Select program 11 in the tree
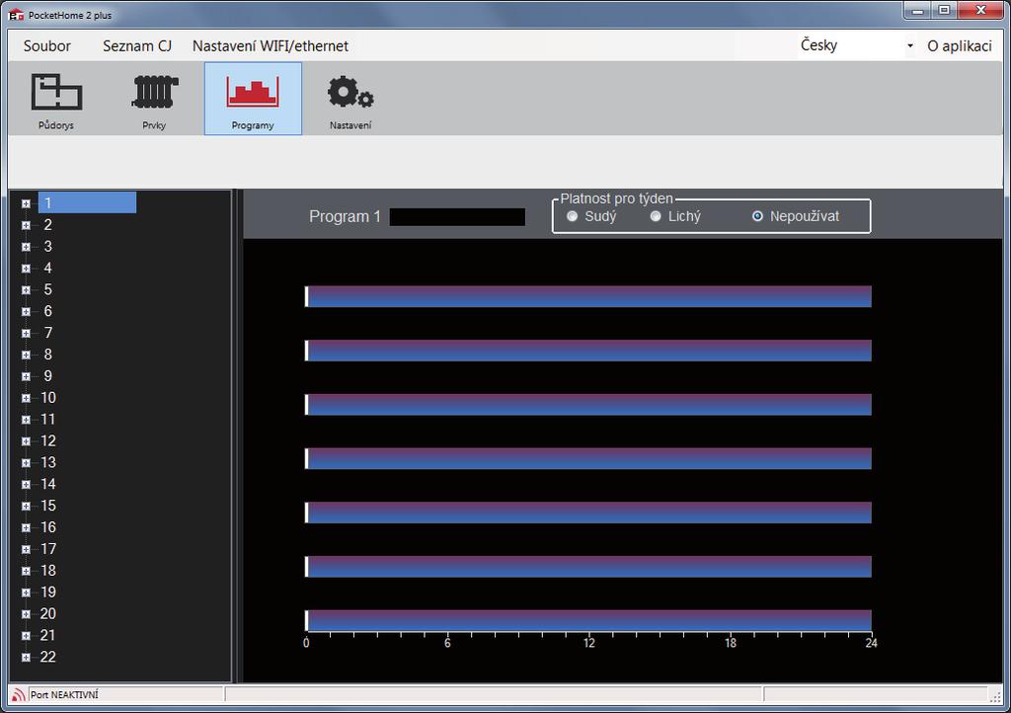The height and width of the screenshot is (713, 1011). (48, 420)
